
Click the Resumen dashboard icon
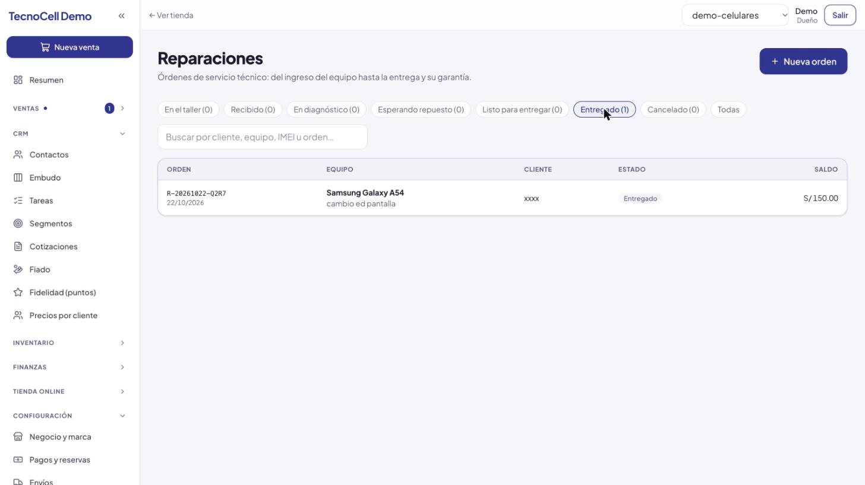tap(18, 80)
